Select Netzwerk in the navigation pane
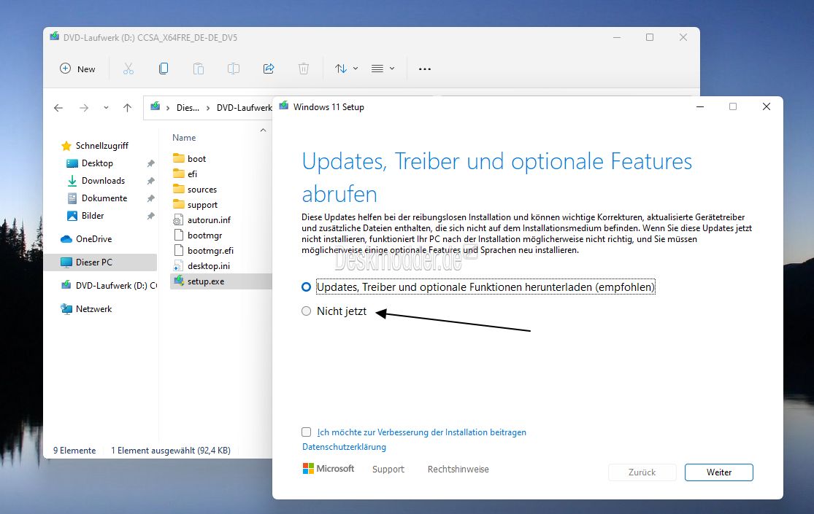Screen dimensions: 814x514 93,309
